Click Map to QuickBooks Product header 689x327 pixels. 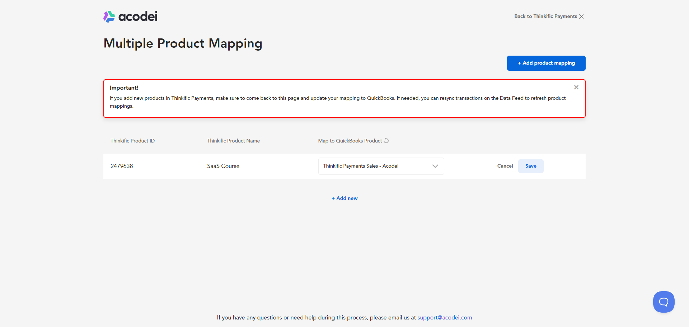tap(350, 141)
